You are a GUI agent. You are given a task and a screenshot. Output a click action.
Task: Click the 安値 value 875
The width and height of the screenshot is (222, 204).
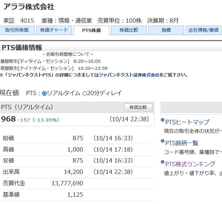coord(78,161)
